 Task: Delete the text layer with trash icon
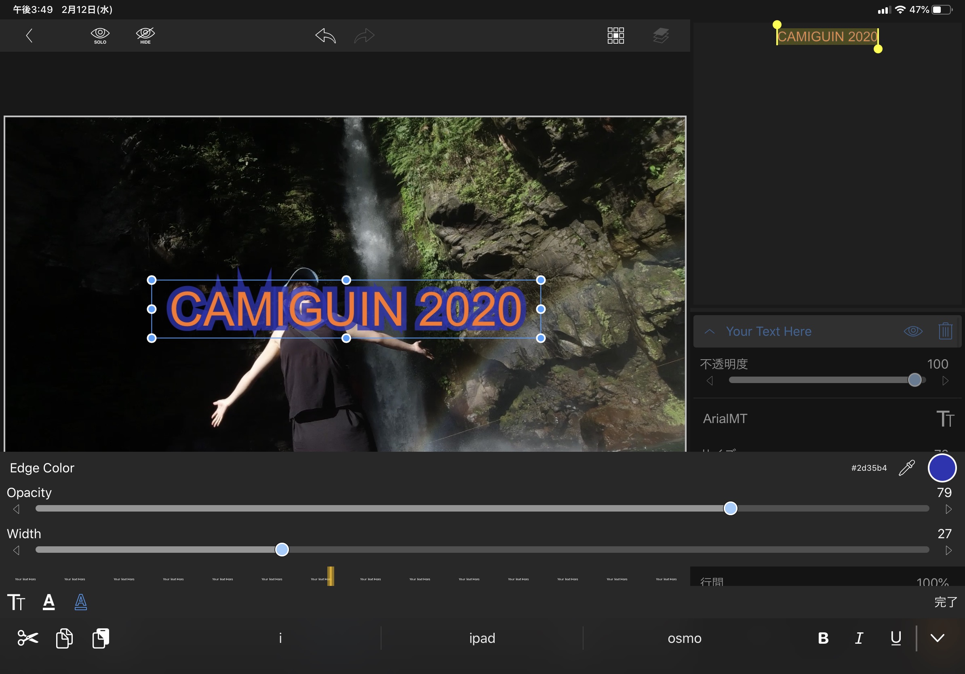[x=945, y=331]
